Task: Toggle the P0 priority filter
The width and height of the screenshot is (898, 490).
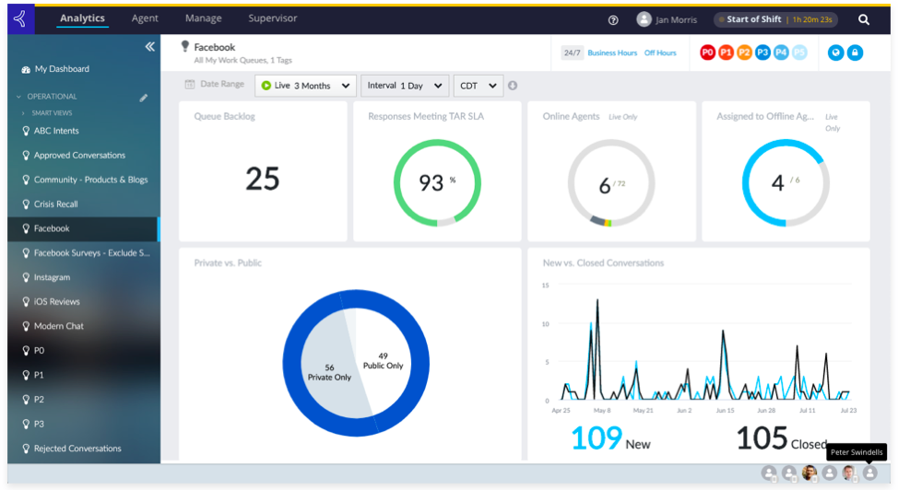Action: 708,52
